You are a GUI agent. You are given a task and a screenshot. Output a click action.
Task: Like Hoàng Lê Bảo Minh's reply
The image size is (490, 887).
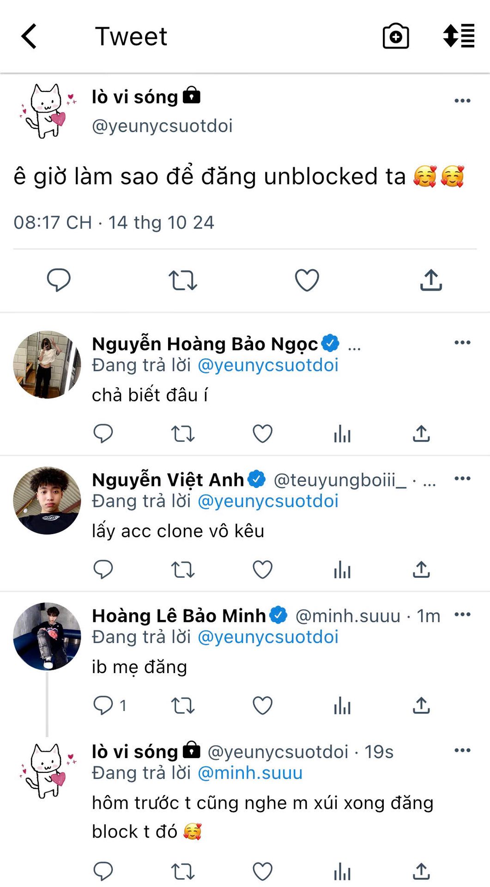[x=262, y=705]
